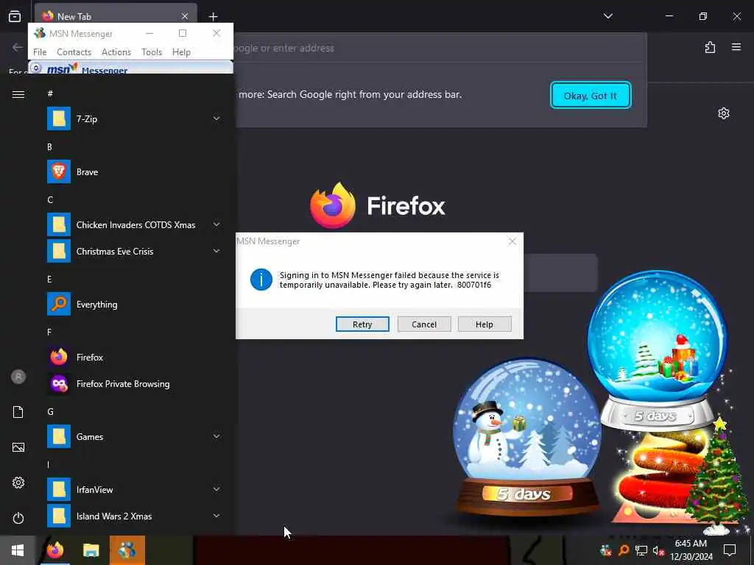This screenshot has height=565, width=754.
Task: Open the Games folder
Action: click(x=134, y=437)
